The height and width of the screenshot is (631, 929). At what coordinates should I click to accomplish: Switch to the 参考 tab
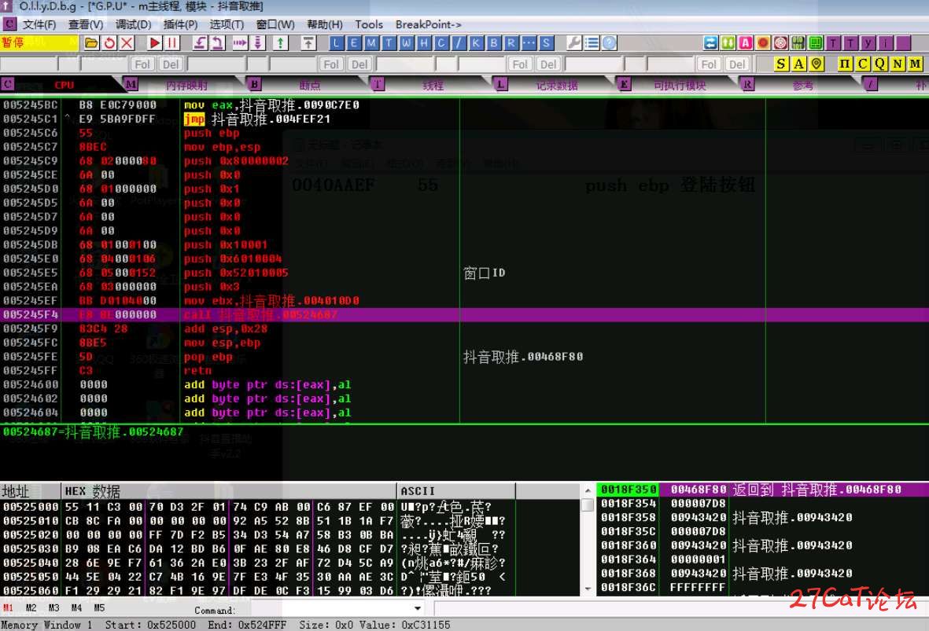tap(803, 85)
